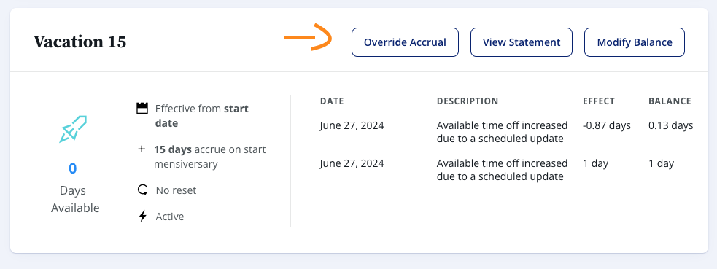717x269 pixels.
Task: Click the 0.13 days balance value
Action: pyautogui.click(x=671, y=125)
